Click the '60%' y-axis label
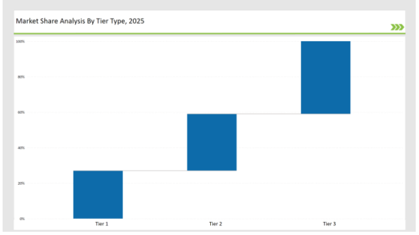The width and height of the screenshot is (419, 235). 21,113
